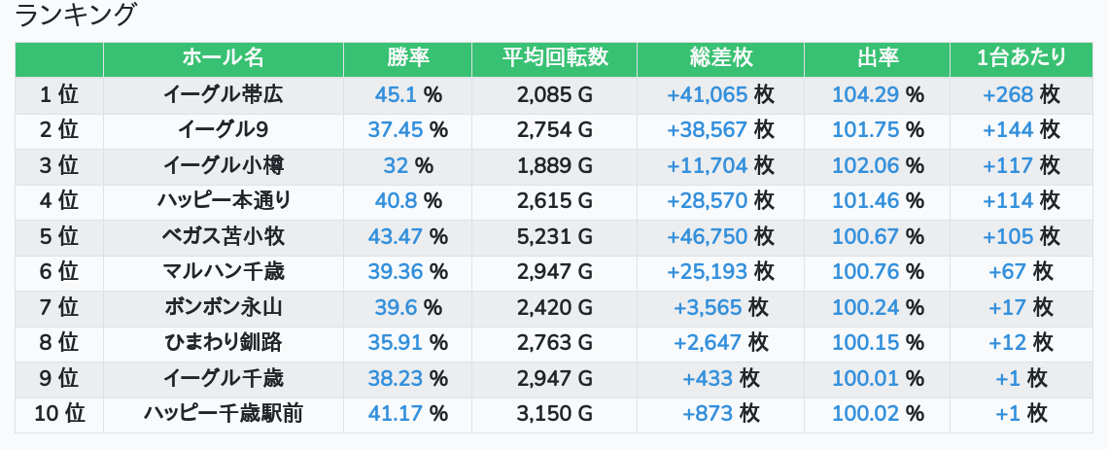Click ハッピー千歳駅前 hall name
Screen dimensions: 1108x449
[224, 414]
